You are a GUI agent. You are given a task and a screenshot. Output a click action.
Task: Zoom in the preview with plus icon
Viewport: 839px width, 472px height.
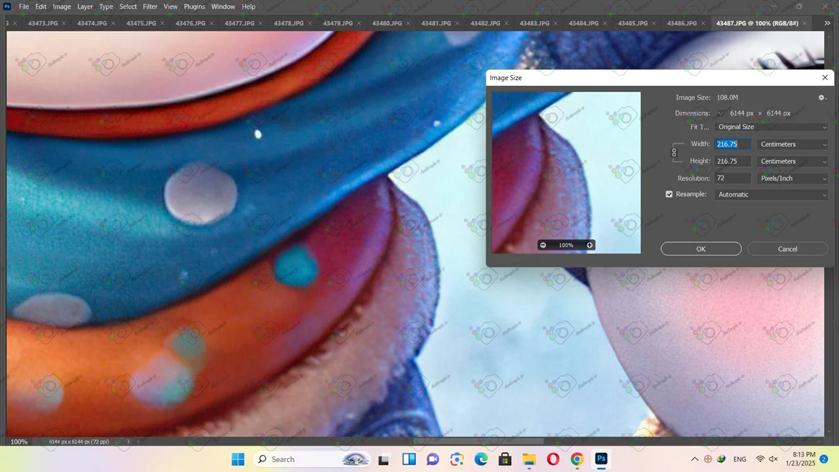coord(590,245)
